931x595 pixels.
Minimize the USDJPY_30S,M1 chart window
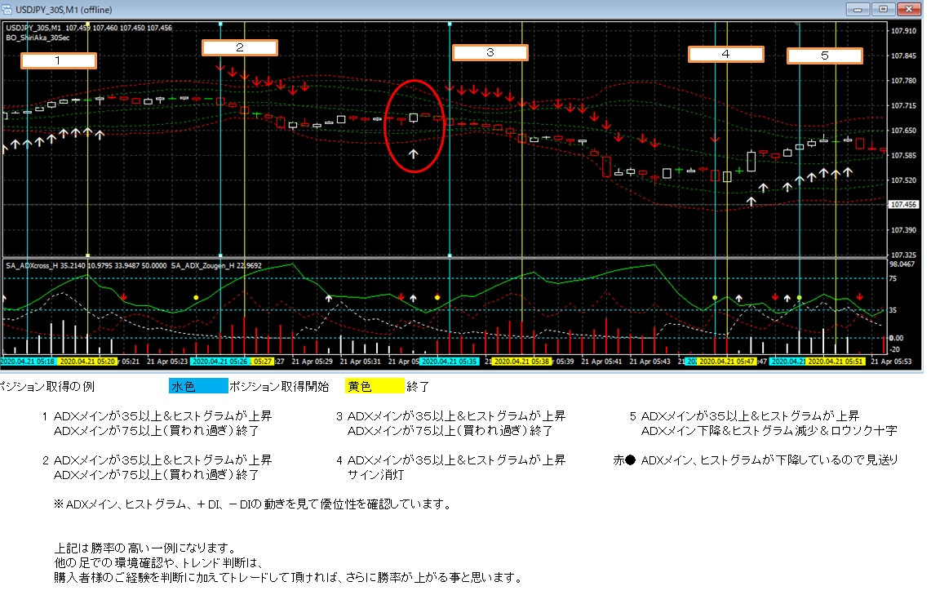tap(858, 9)
